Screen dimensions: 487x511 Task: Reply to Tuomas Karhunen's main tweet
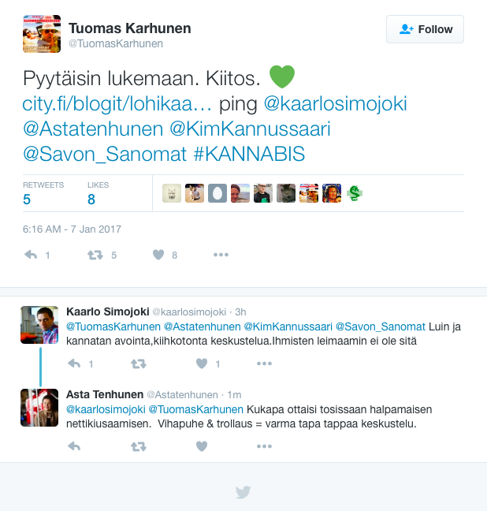(31, 255)
